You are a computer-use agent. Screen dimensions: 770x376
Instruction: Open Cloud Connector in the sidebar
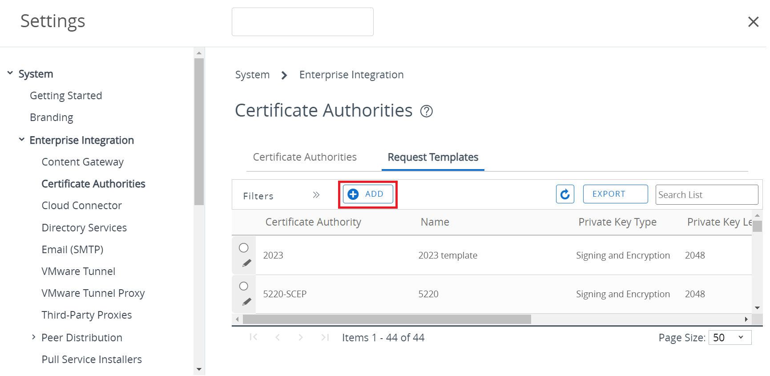(81, 206)
